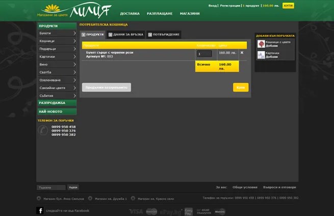
Task: Click the 1 продукт cart link
Action: click(251, 6)
